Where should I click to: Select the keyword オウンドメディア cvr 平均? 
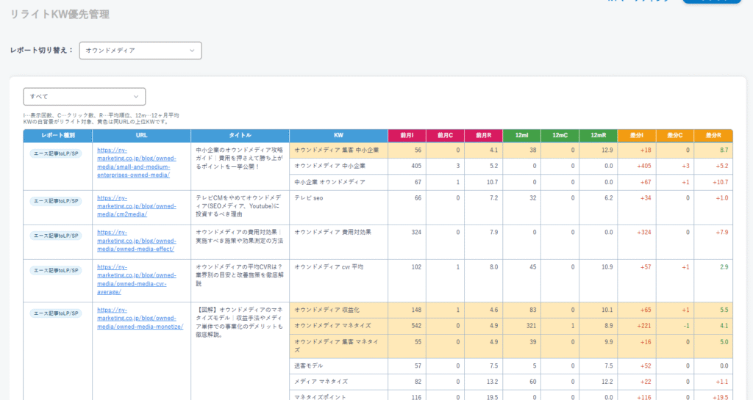click(329, 267)
